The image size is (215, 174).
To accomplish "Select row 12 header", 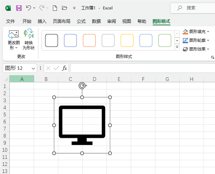I will pyautogui.click(x=5, y=164).
